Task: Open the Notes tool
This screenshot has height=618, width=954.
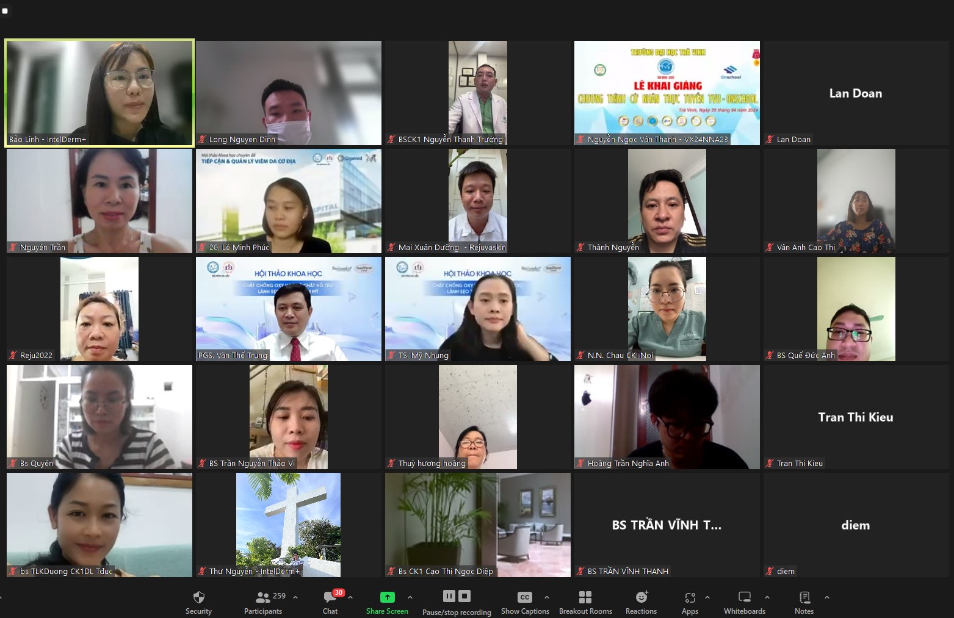Action: point(804,602)
